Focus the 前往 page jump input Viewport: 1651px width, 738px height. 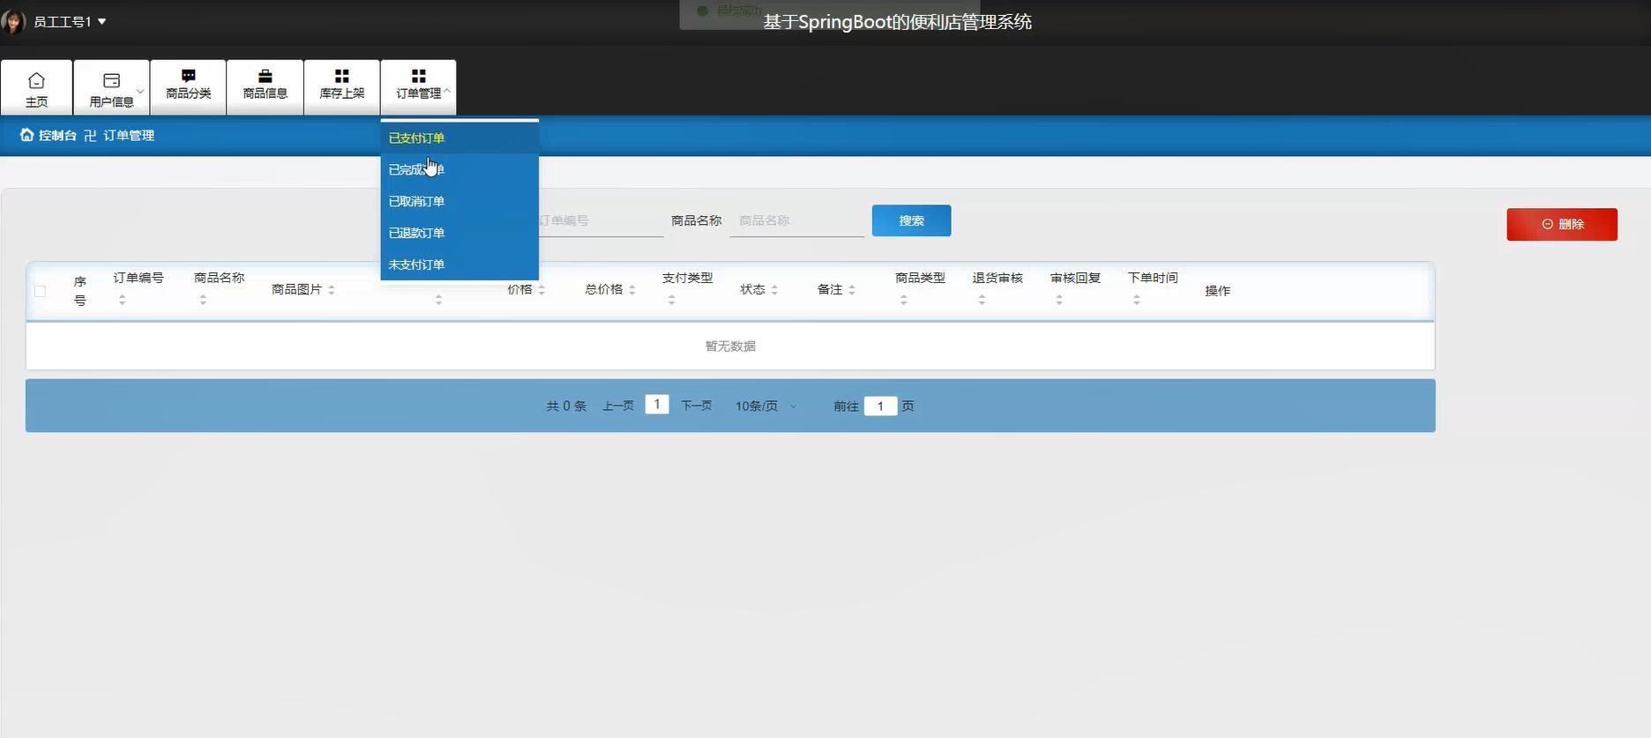[x=880, y=406]
